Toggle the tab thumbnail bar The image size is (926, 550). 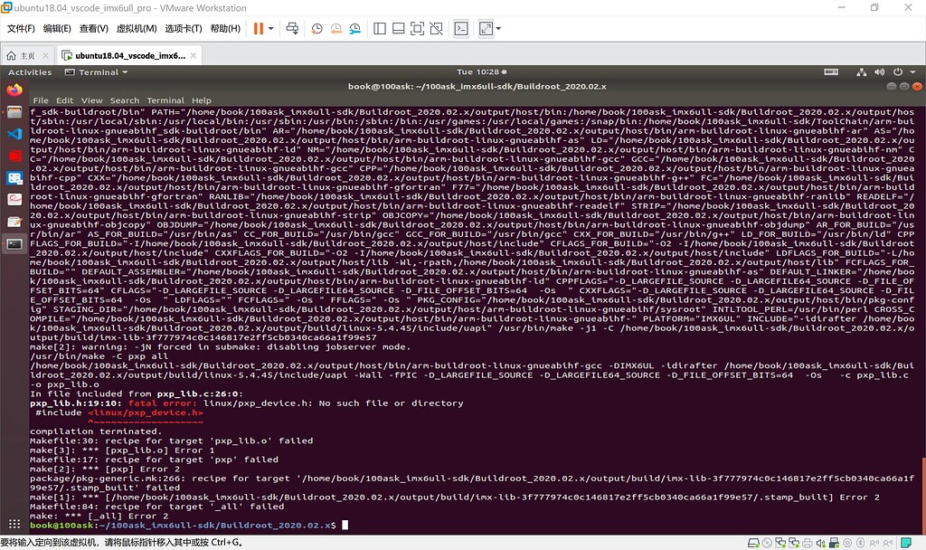click(397, 28)
